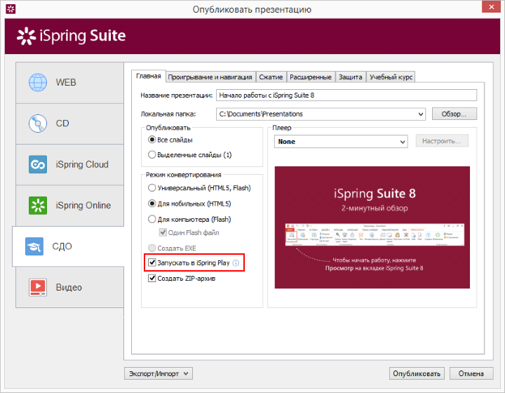The width and height of the screenshot is (505, 393).
Task: Pick the iSpring Online green icon
Action: [38, 205]
